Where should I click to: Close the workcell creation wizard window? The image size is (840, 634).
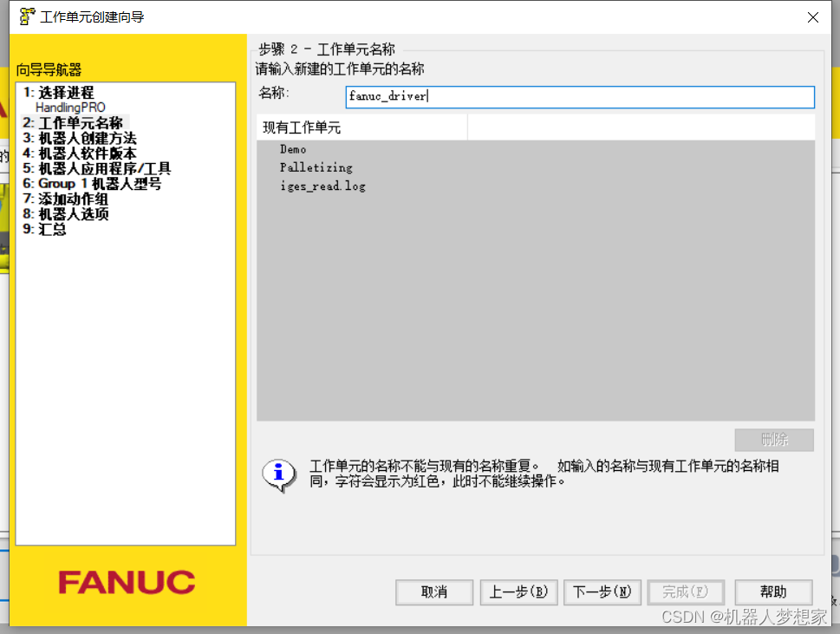pyautogui.click(x=812, y=17)
